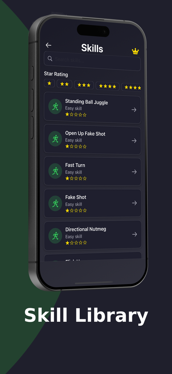
Task: Click the search magnifier icon
Action: click(50, 58)
